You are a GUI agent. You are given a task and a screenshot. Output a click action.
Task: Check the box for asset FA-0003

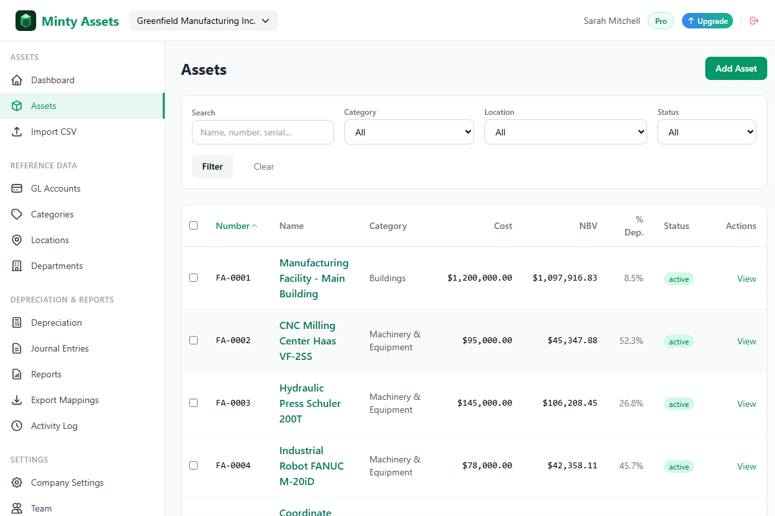193,403
